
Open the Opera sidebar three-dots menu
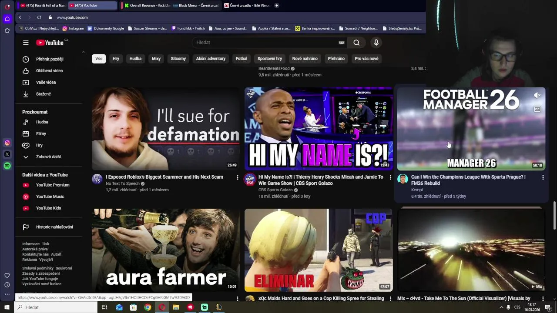[7, 294]
